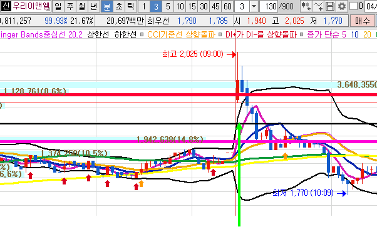The height and width of the screenshot is (227, 377).
Task: Click the volume label 1,374,250(10.5%)
Action: (74, 153)
